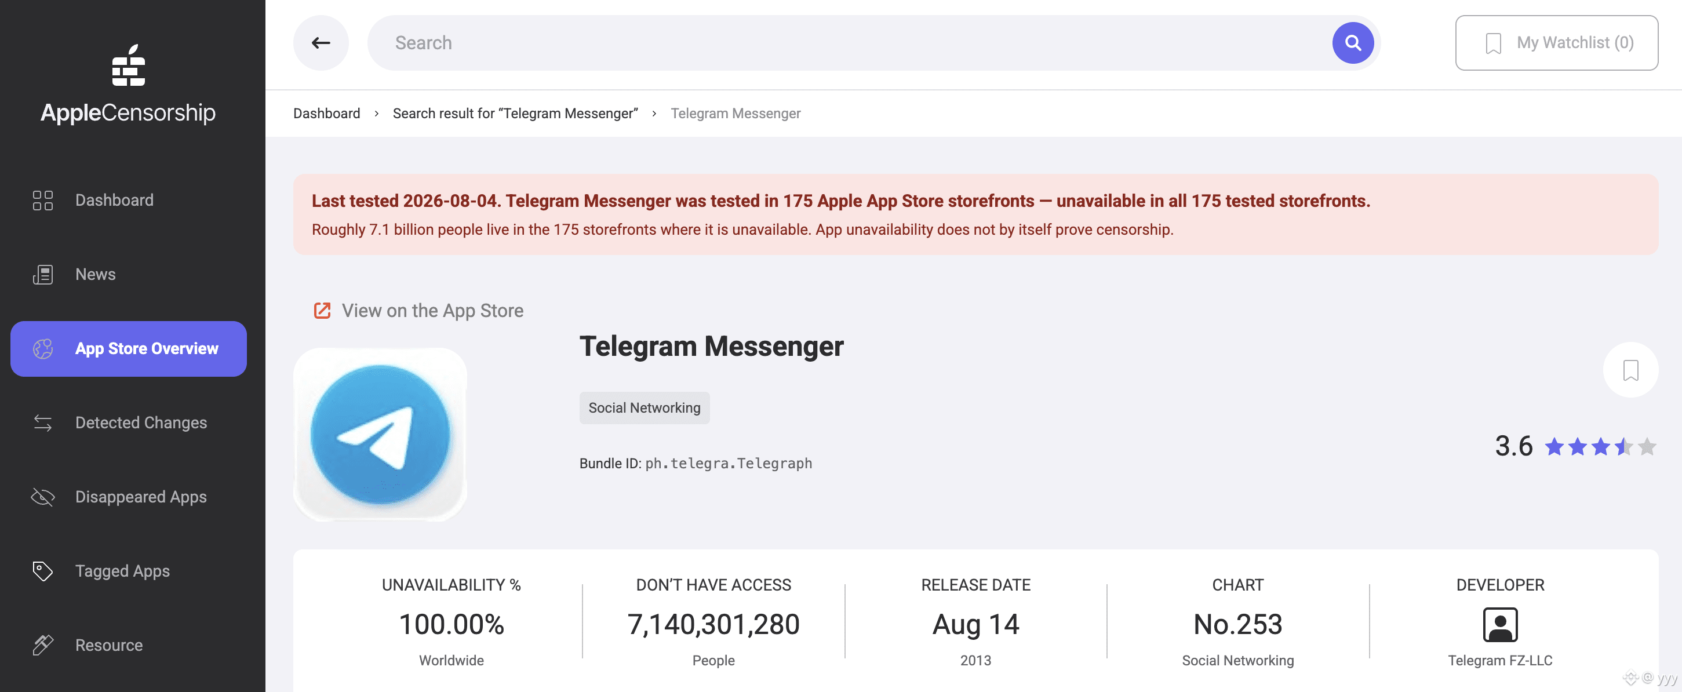
Task: Click the external link icon beside View on the App Store
Action: pos(322,311)
